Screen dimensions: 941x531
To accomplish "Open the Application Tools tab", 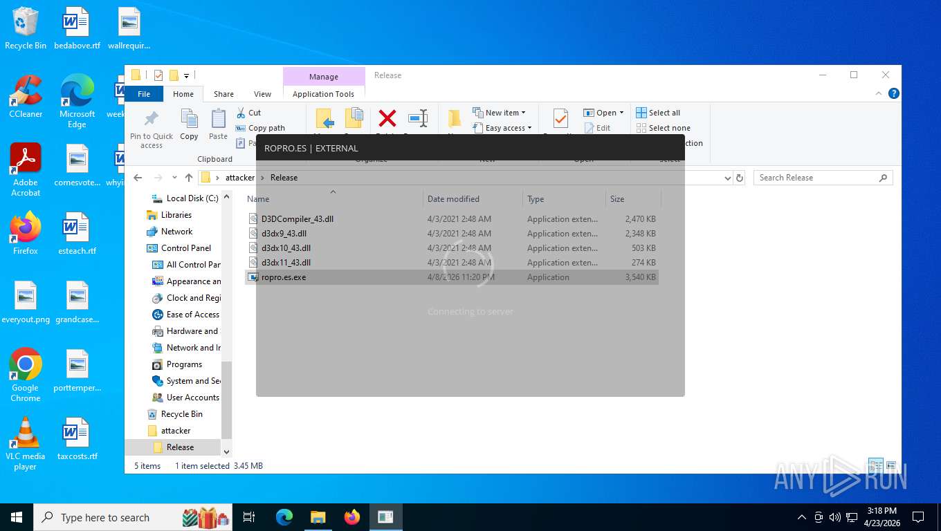I will [x=323, y=94].
